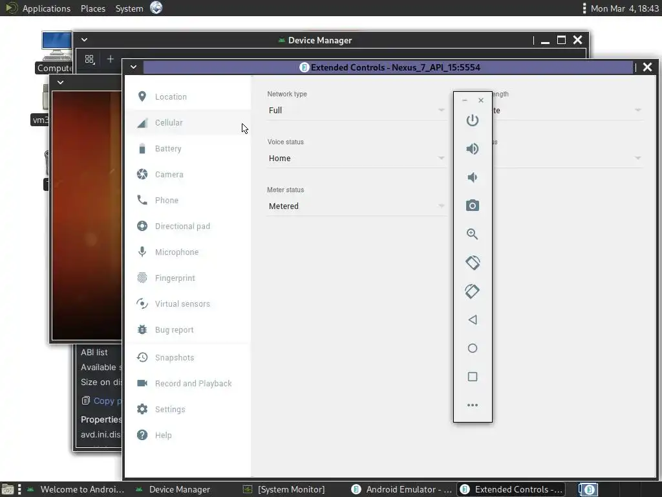Screen dimensions: 662x497
Task: Open the emulator window menu chevron
Action: pos(60,82)
